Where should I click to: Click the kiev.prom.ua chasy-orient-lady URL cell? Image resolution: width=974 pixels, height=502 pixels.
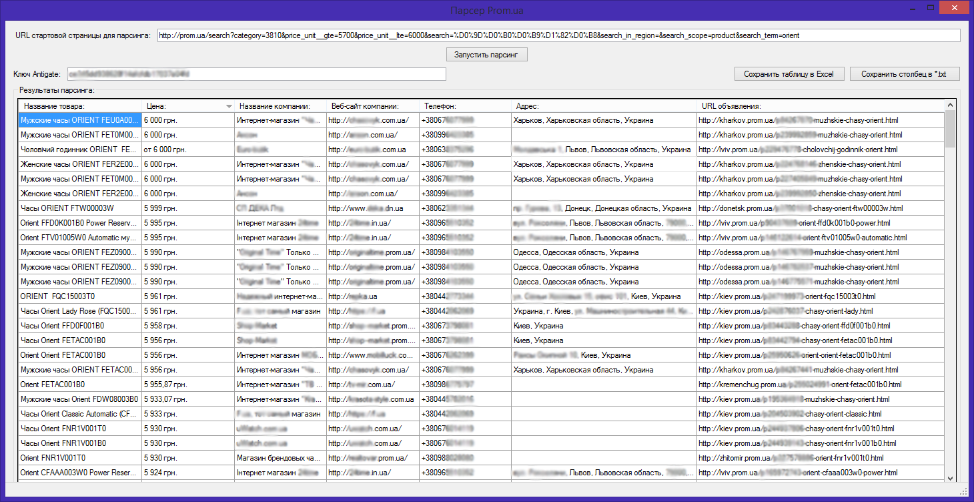(821, 311)
